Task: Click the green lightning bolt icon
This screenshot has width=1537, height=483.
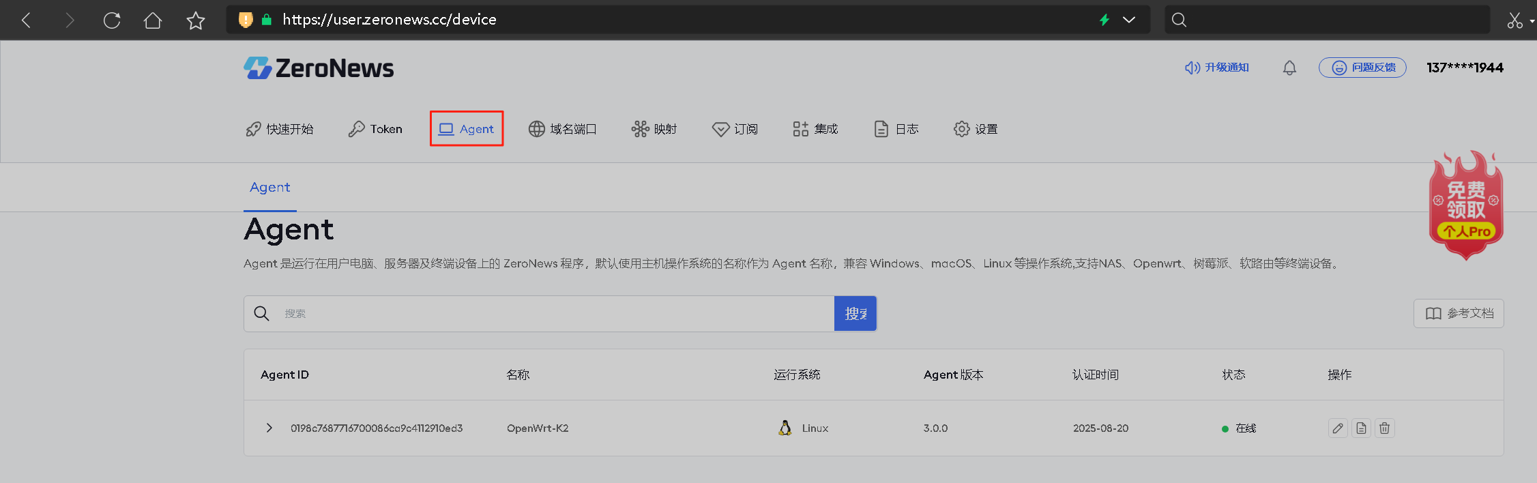Action: pyautogui.click(x=1104, y=20)
